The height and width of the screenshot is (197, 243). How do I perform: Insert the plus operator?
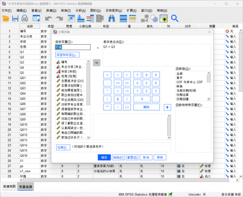point(107,75)
